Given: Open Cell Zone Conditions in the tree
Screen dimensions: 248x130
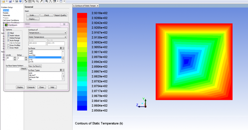Looking at the screenshot, I should coord(11,20).
